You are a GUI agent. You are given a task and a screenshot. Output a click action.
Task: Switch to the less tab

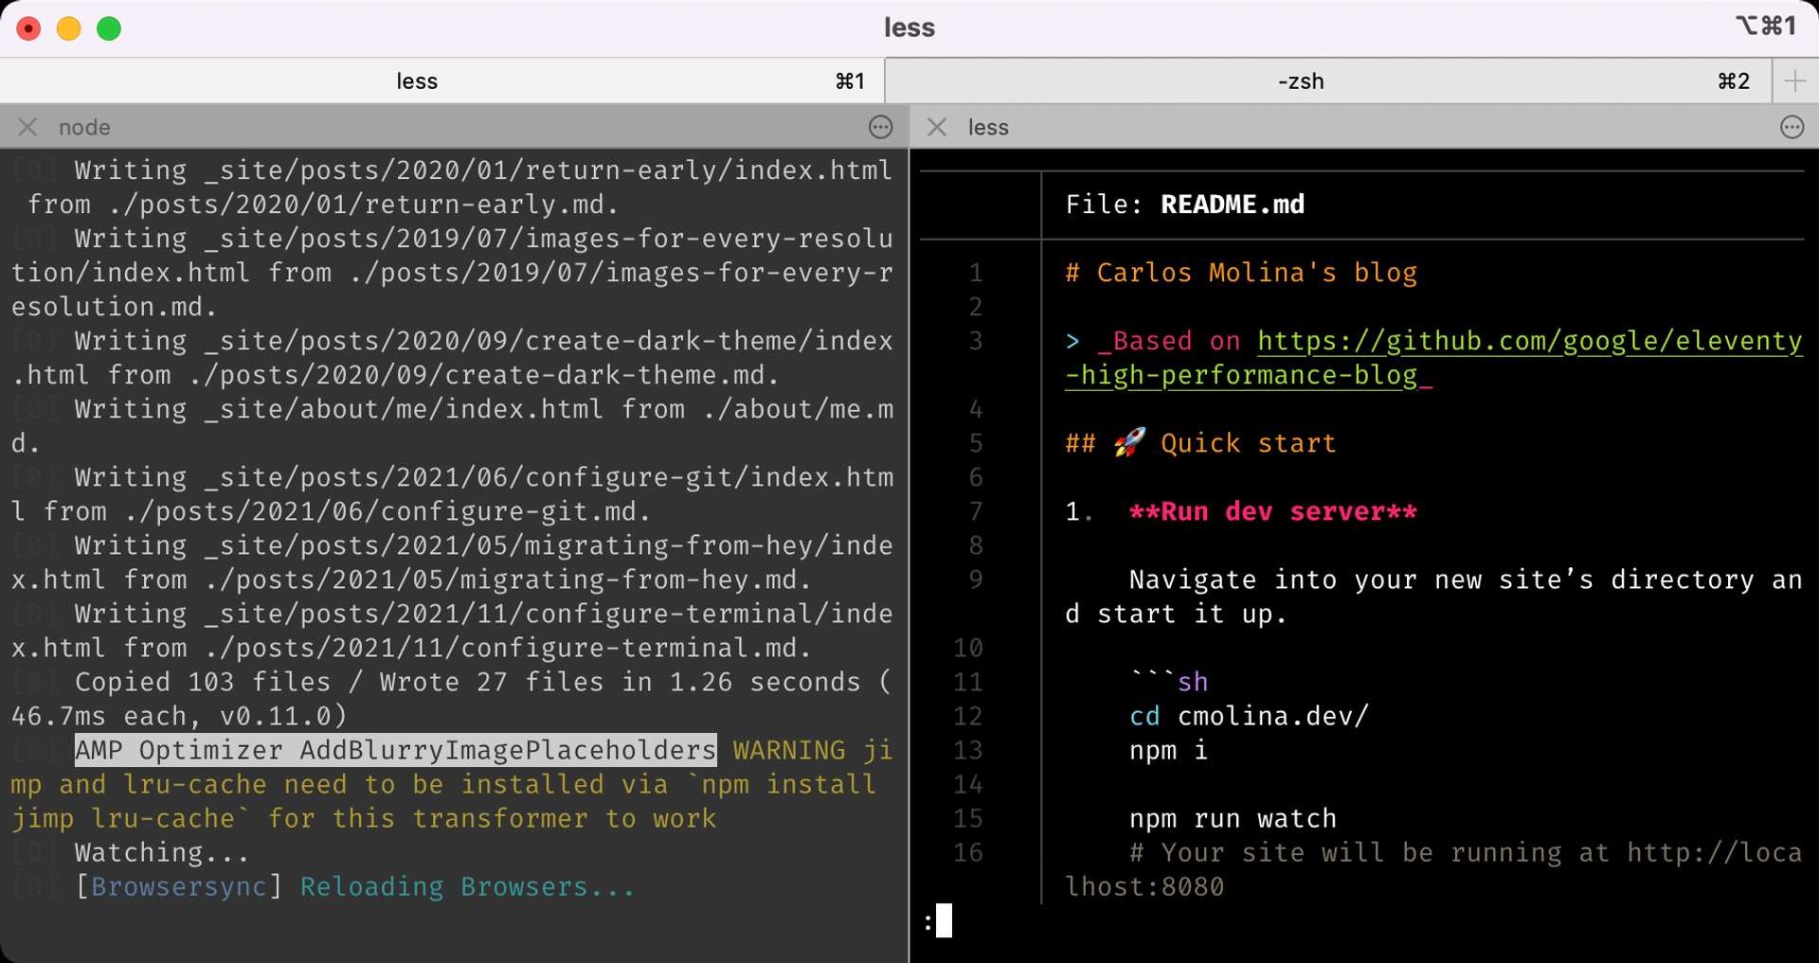pyautogui.click(x=417, y=81)
